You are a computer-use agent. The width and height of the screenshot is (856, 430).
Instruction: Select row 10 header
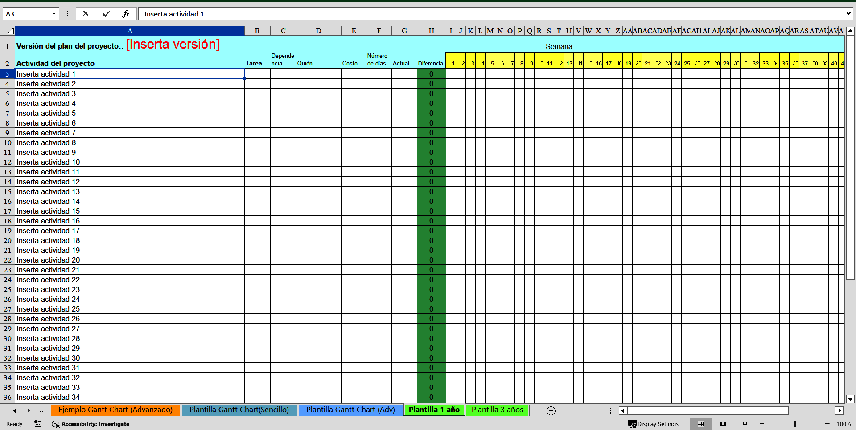pos(8,143)
